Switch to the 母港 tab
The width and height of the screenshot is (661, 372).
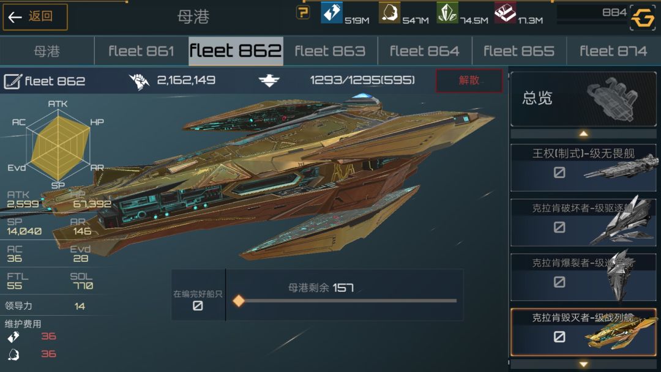coord(47,51)
